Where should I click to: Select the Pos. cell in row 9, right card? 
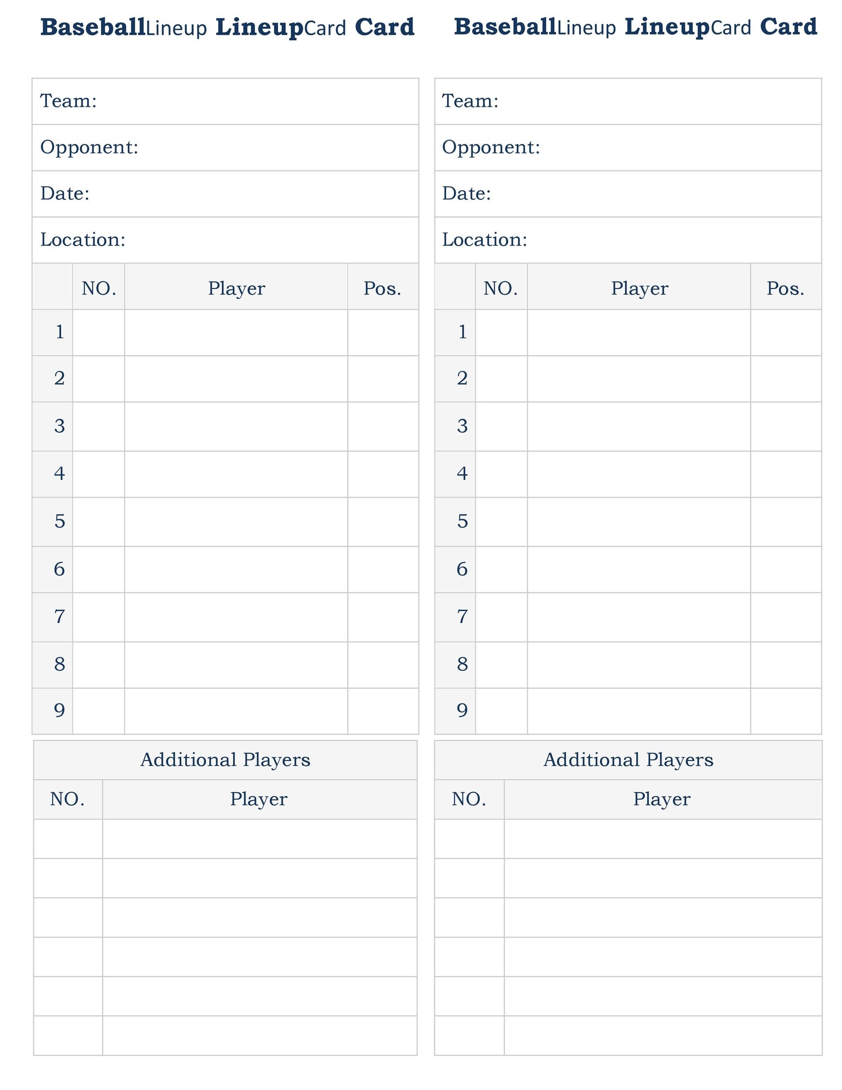(785, 711)
